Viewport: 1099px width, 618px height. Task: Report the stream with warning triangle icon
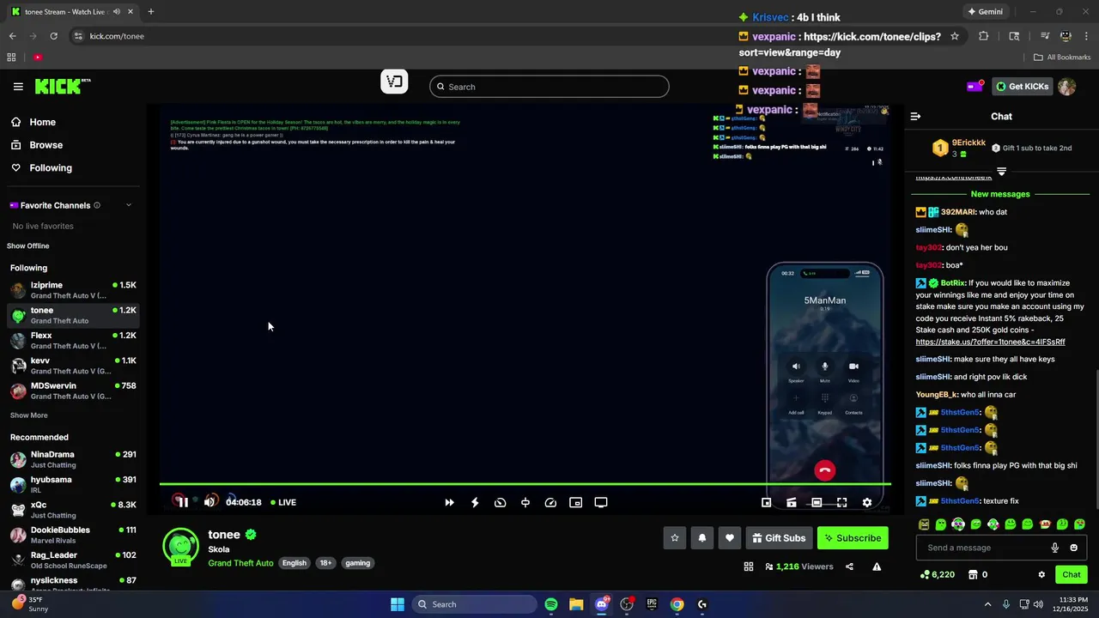[x=877, y=566]
